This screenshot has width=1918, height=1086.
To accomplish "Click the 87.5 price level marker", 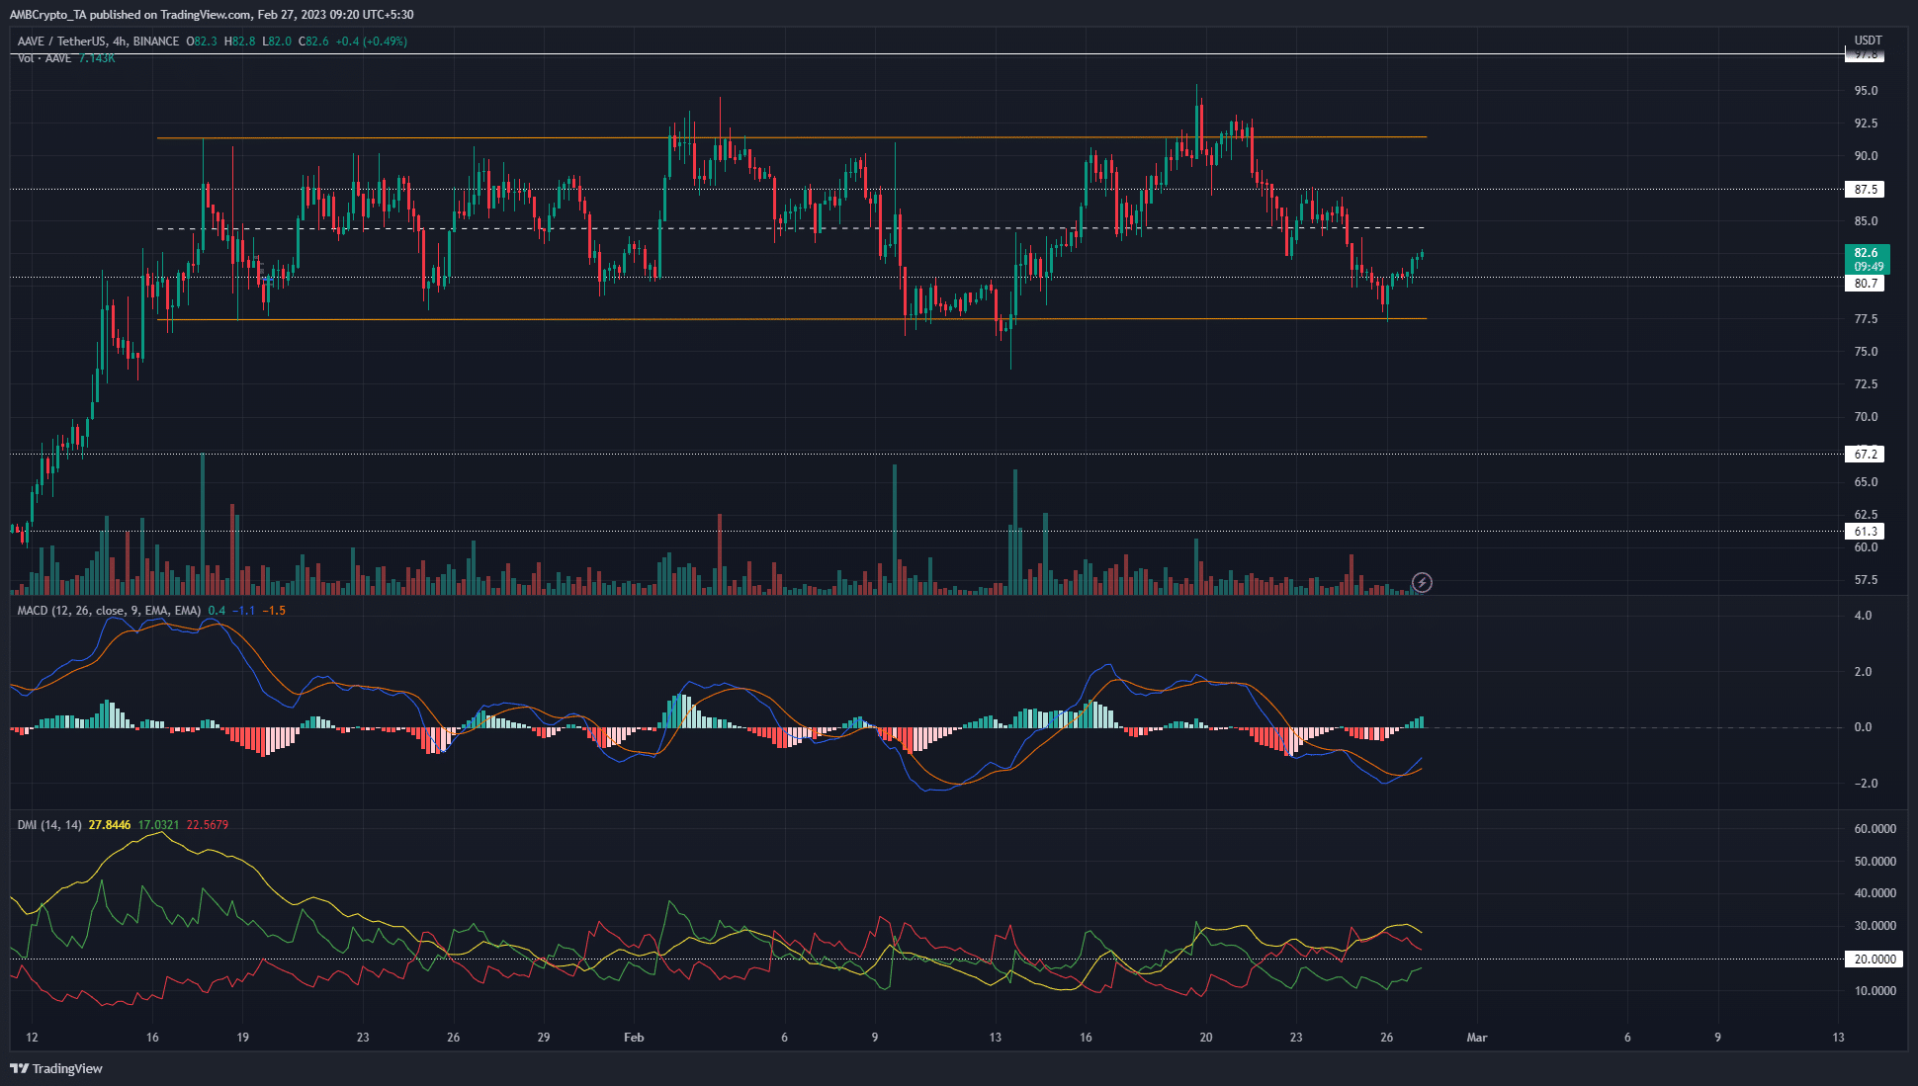I will pyautogui.click(x=1863, y=189).
